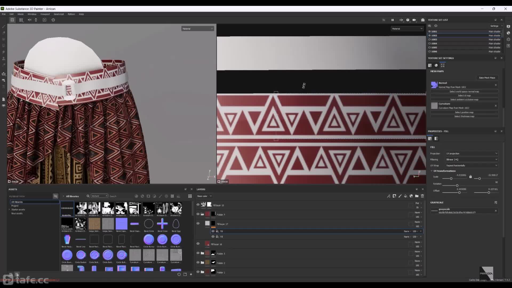The image size is (512, 288).
Task: Open the Help menu
Action: [81, 14]
